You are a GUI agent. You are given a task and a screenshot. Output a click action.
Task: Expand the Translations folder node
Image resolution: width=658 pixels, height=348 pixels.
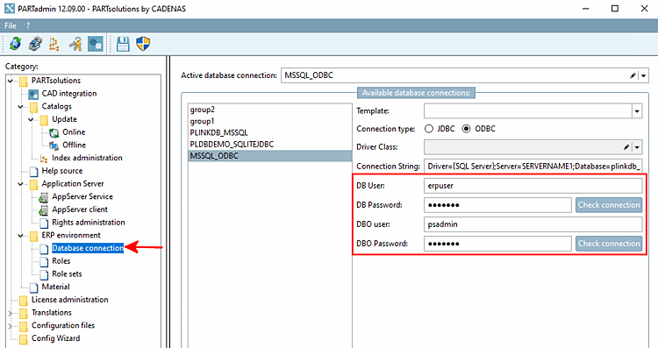[11, 313]
